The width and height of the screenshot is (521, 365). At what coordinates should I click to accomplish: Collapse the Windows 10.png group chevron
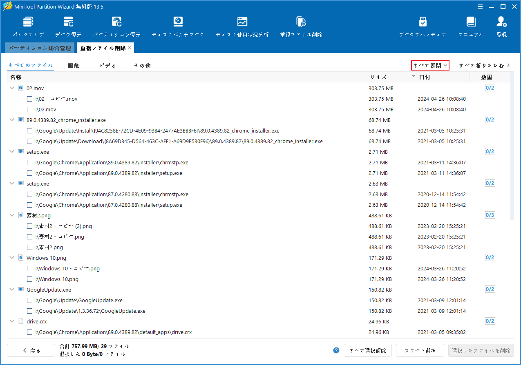[x=11, y=258]
